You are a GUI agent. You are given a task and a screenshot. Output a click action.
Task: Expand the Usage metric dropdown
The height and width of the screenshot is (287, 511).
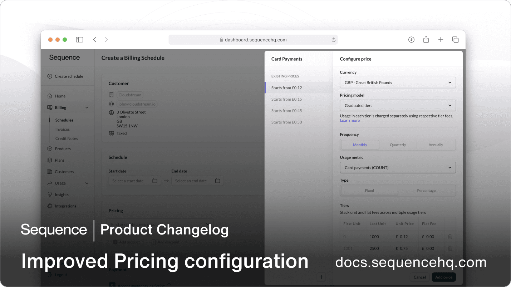pyautogui.click(x=398, y=168)
